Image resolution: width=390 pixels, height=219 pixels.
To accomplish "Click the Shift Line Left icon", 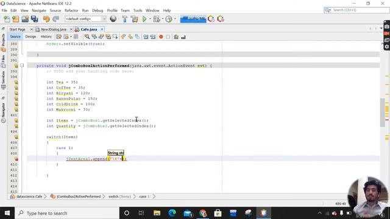I will tap(146, 36).
